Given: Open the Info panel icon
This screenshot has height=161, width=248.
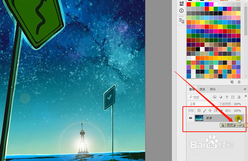Looking at the screenshot, I should click(181, 10).
